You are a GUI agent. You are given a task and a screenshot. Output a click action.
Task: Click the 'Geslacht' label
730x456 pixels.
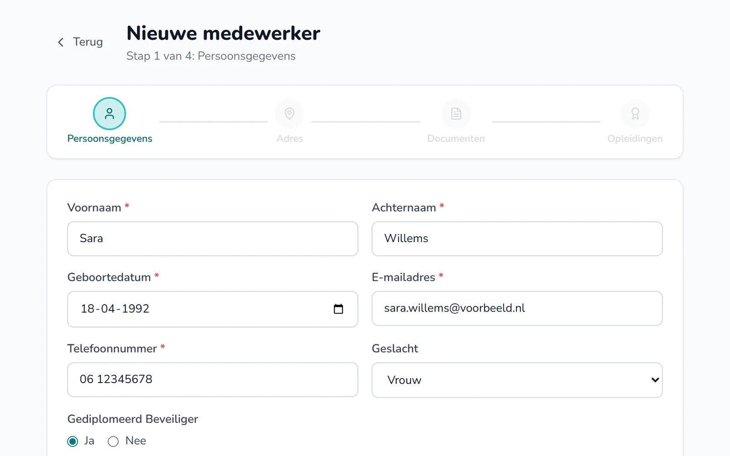[395, 348]
